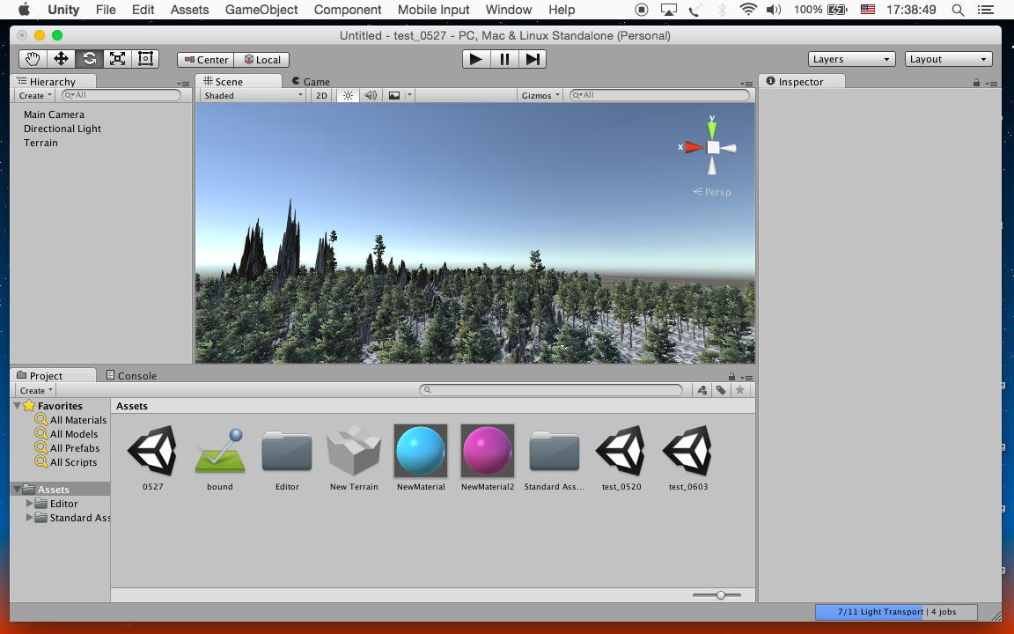Click the Inspector lock icon

tap(976, 83)
